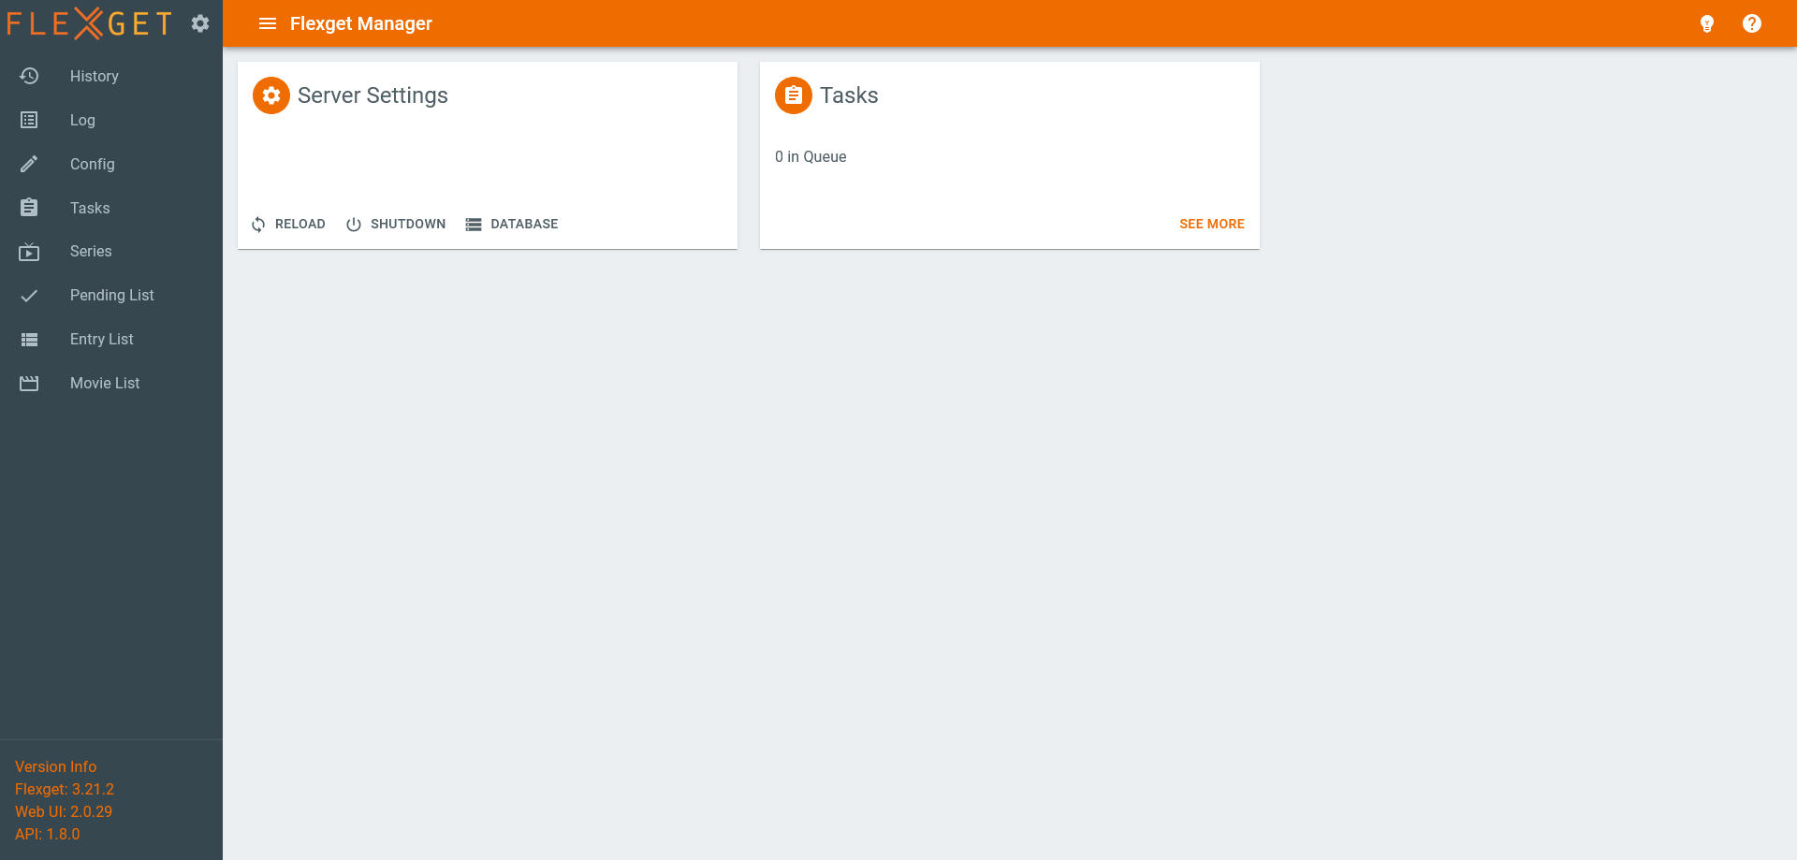
Task: Click the FlexGet logo
Action: pos(89,22)
